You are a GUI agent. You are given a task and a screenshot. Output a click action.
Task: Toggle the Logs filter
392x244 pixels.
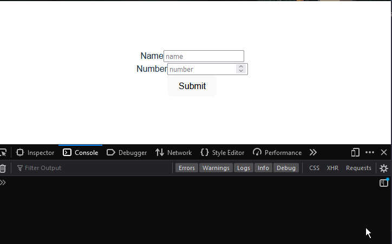[244, 168]
